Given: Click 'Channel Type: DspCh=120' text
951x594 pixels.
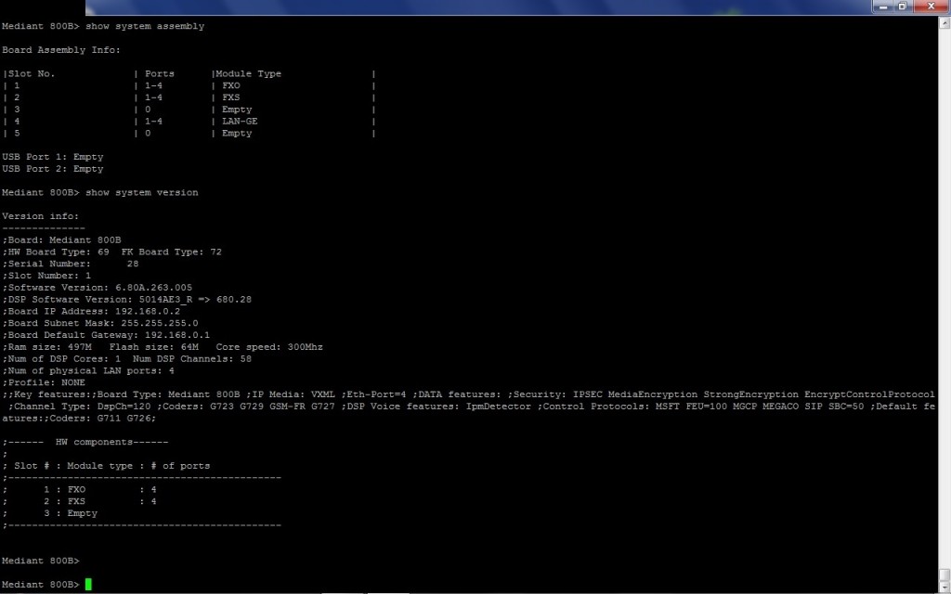Looking at the screenshot, I should pos(83,407).
